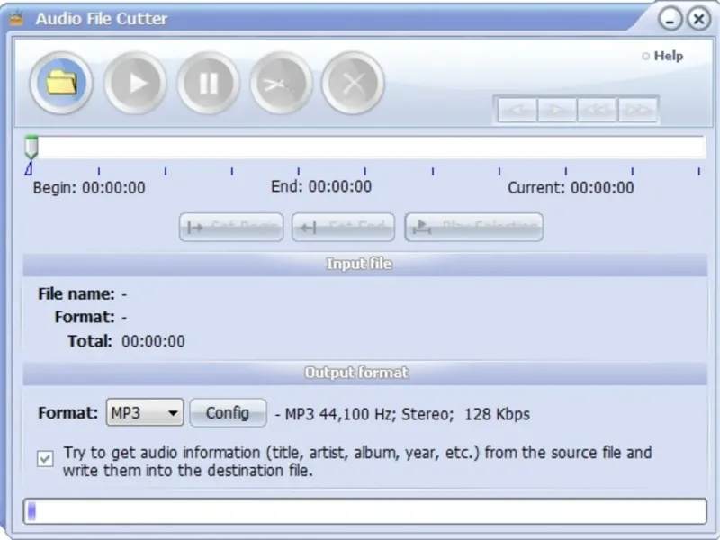Screen dimensions: 720x540
Task: Click the Set End button
Action: tap(343, 227)
